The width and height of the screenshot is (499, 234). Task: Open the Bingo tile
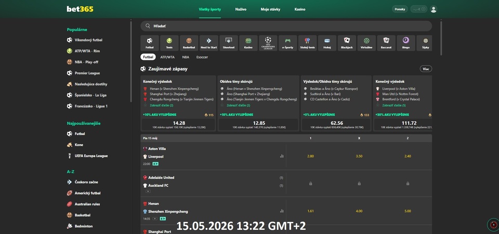click(x=406, y=43)
